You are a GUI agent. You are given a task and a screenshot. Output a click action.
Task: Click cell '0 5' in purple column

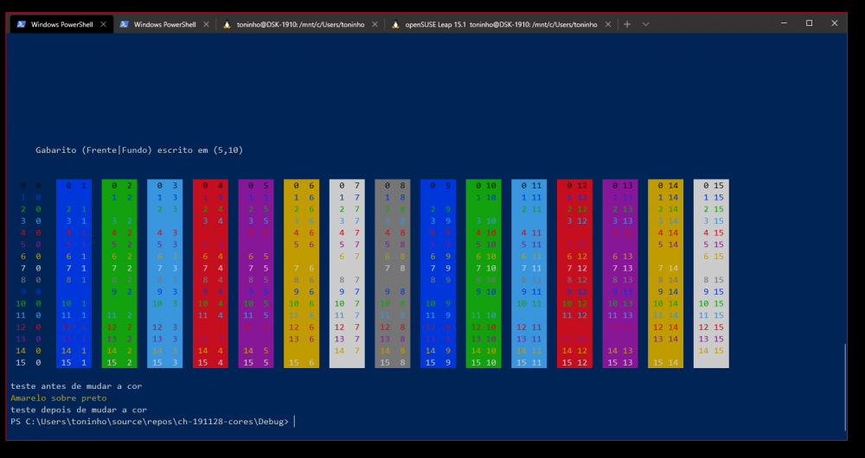pyautogui.click(x=258, y=186)
